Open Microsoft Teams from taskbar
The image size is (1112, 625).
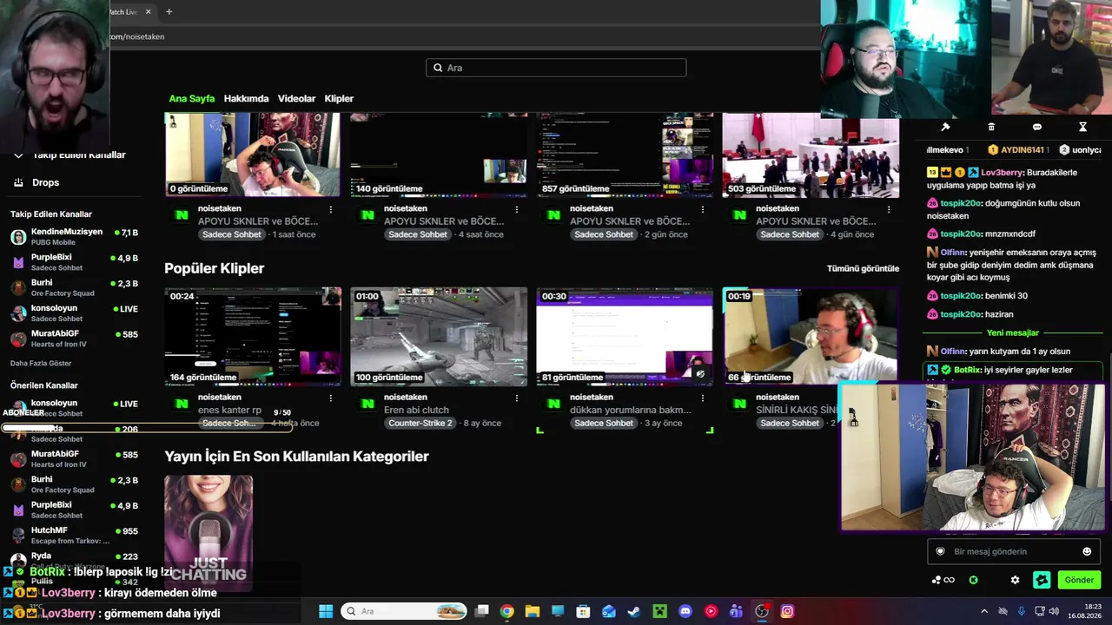[x=737, y=611]
